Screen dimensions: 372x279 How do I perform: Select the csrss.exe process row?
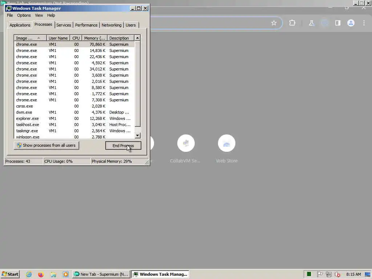click(74, 106)
